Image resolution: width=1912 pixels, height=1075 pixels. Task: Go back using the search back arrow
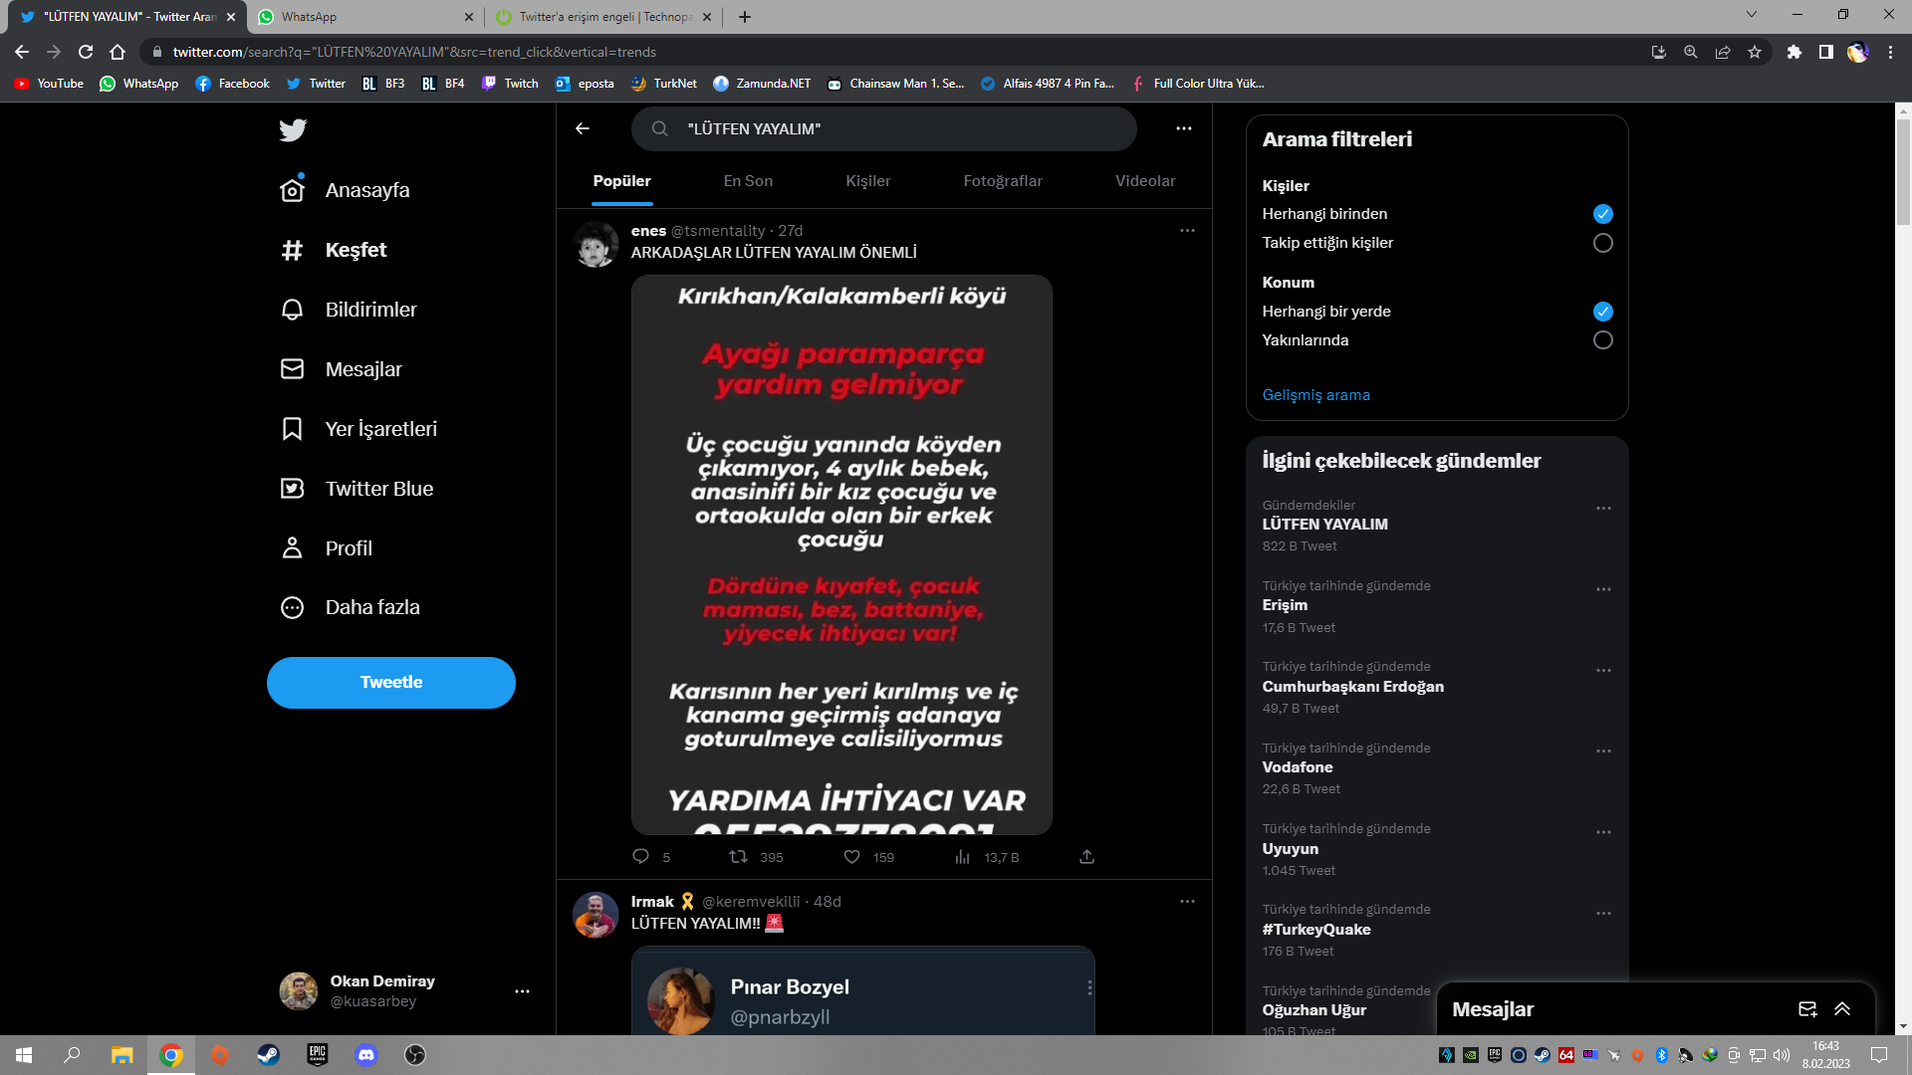coord(583,128)
